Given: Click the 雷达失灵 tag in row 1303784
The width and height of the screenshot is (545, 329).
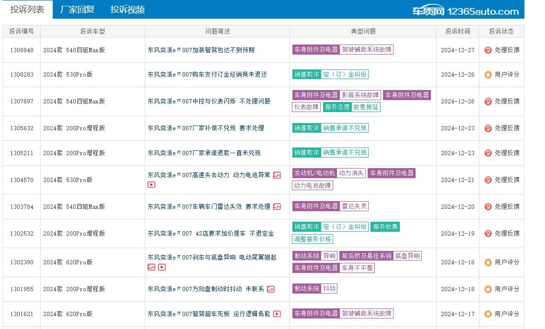Looking at the screenshot, I should [354, 206].
